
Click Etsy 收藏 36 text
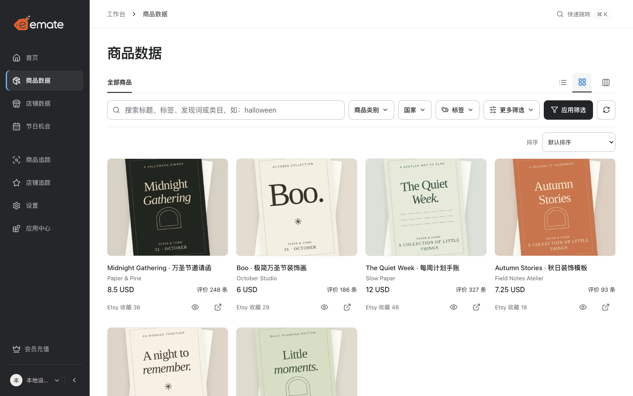124,307
